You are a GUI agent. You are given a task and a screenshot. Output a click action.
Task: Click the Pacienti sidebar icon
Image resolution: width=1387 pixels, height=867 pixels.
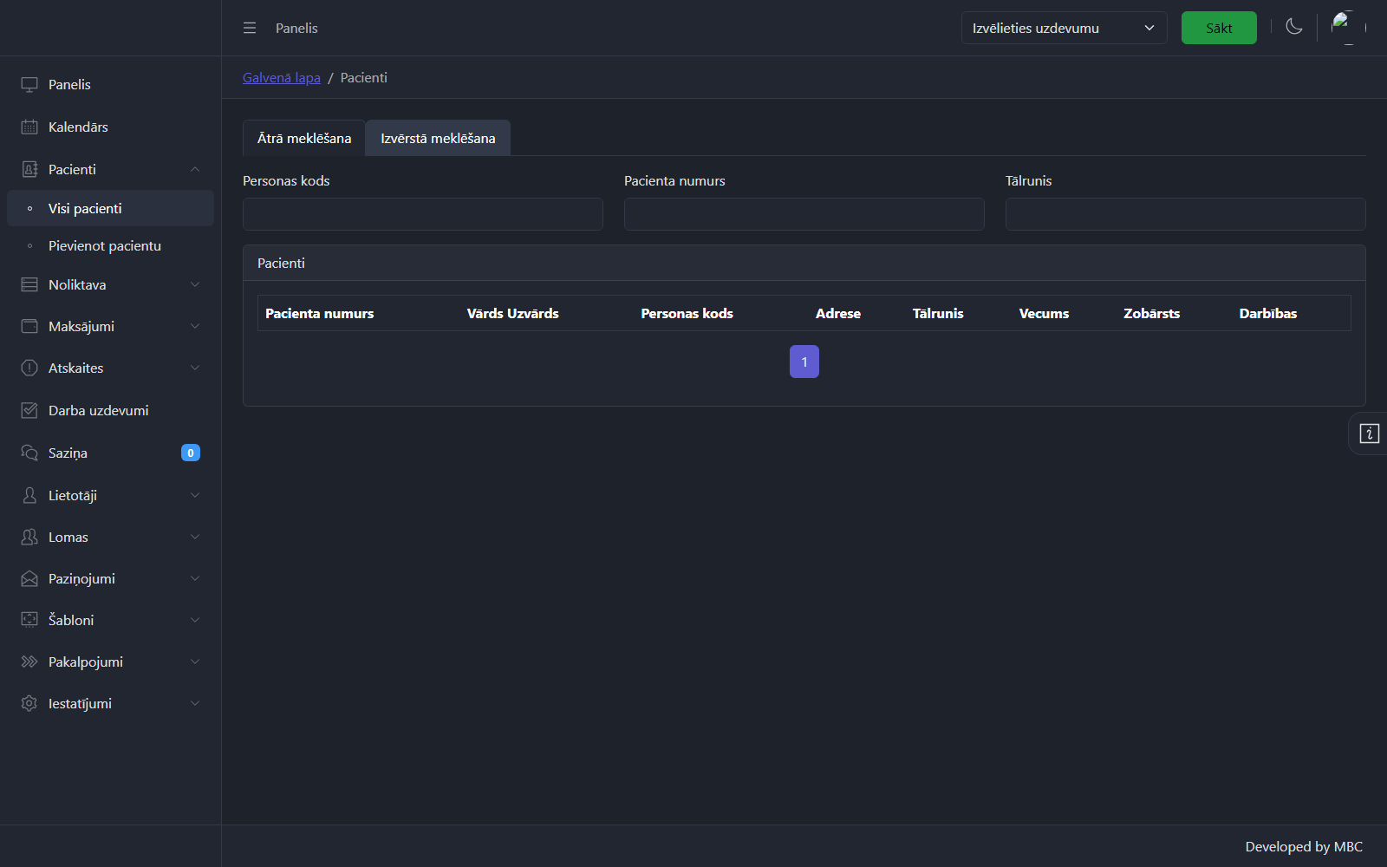coord(29,169)
